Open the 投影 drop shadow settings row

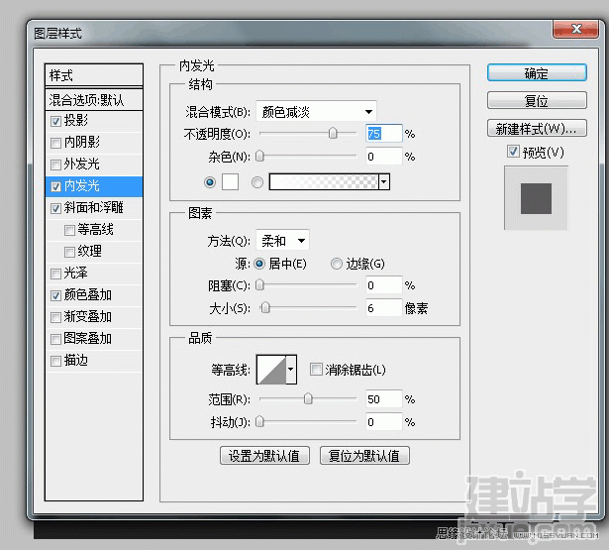click(94, 121)
